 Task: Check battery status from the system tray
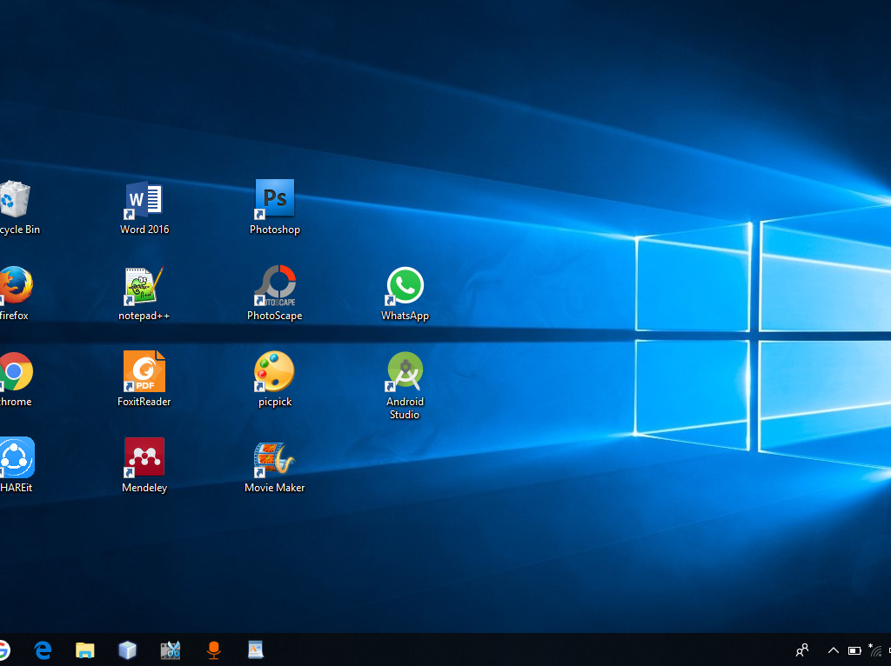pos(854,649)
